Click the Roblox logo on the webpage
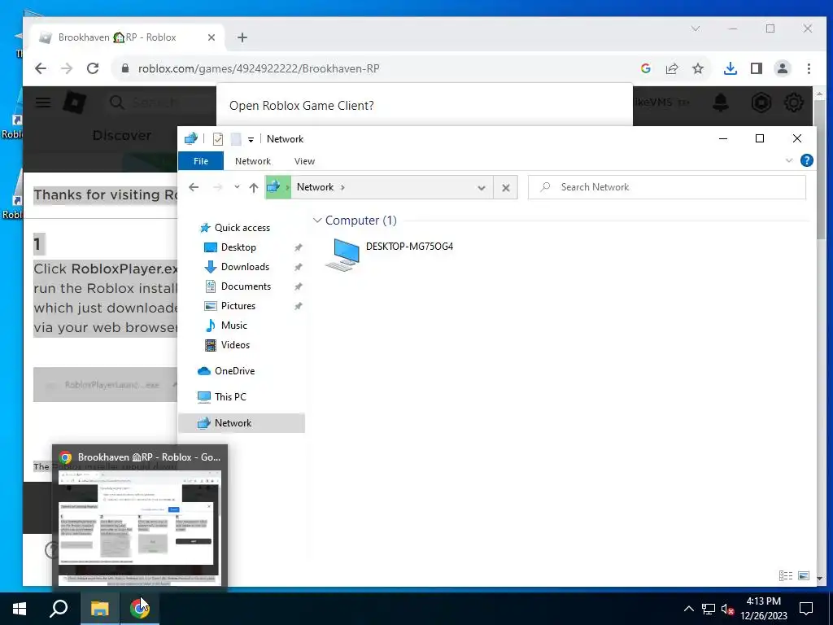 74,102
